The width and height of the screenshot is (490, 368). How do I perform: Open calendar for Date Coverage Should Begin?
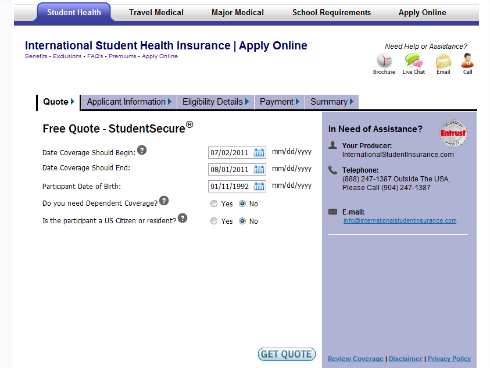click(259, 152)
